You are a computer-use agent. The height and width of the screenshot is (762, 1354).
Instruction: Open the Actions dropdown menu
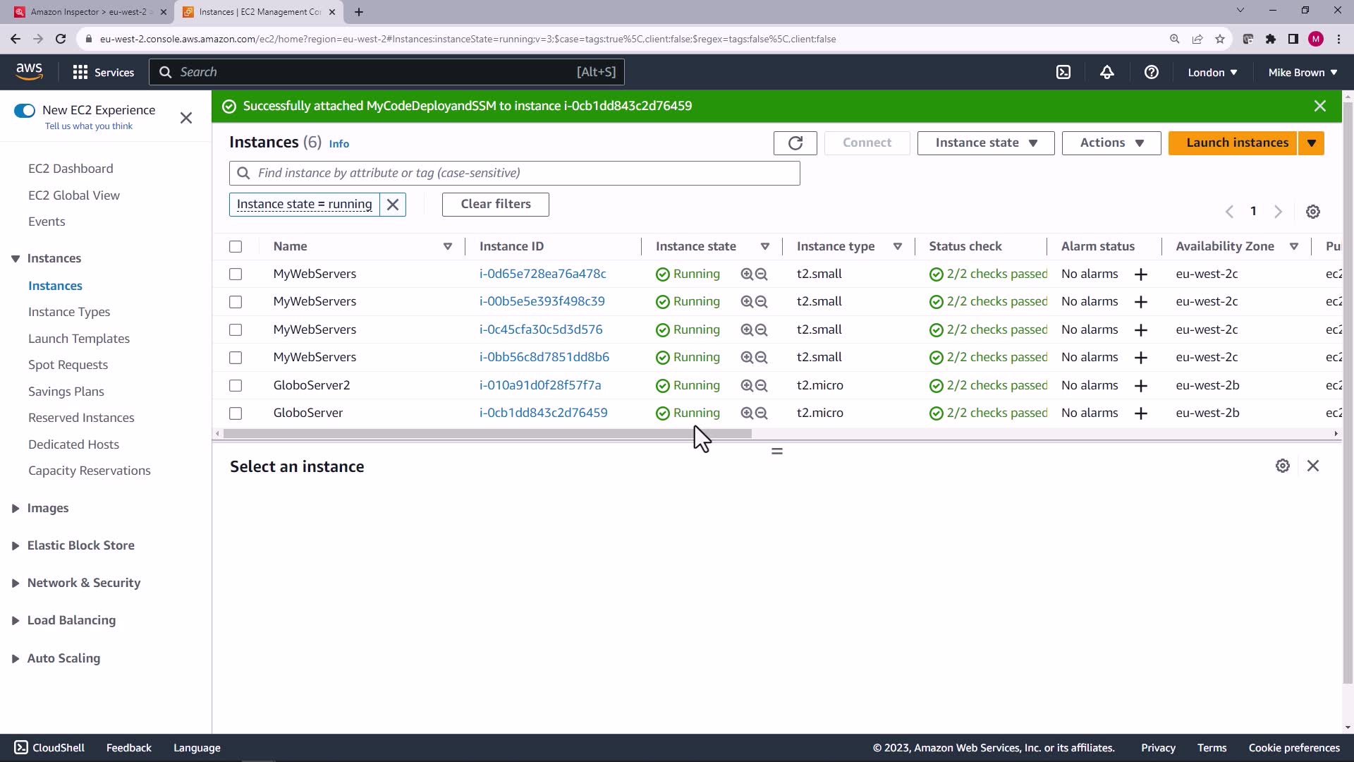[x=1111, y=143]
